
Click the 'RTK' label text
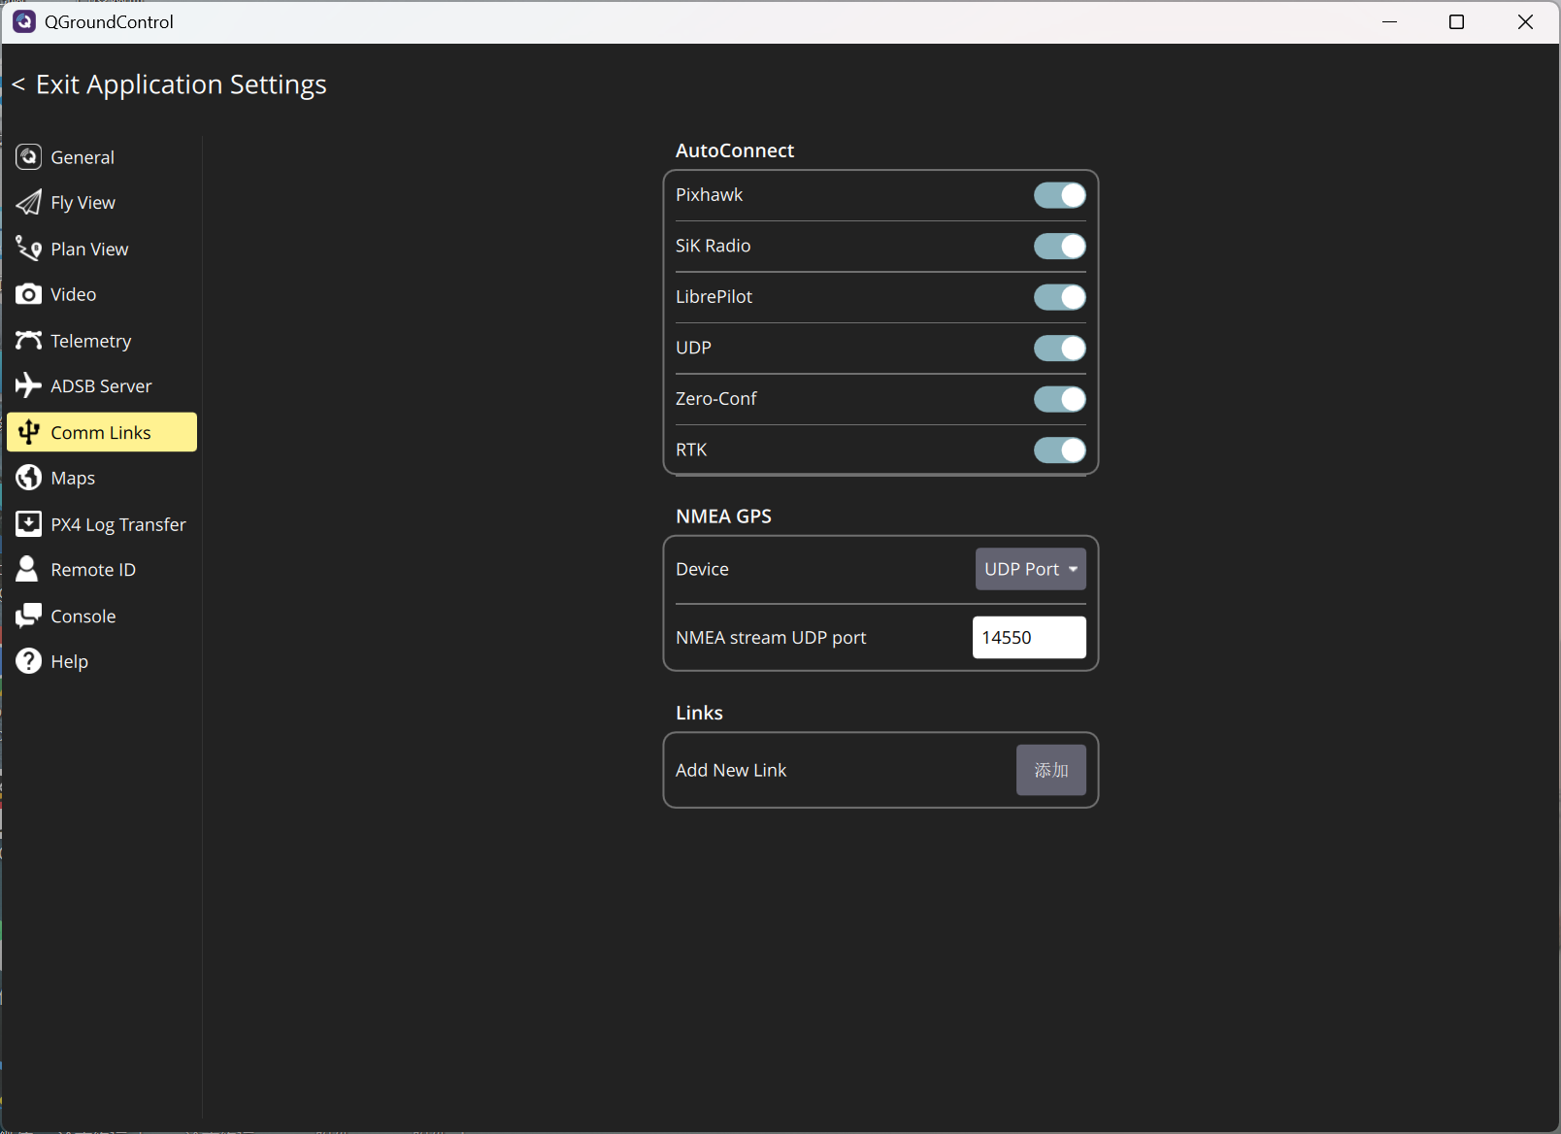691,450
